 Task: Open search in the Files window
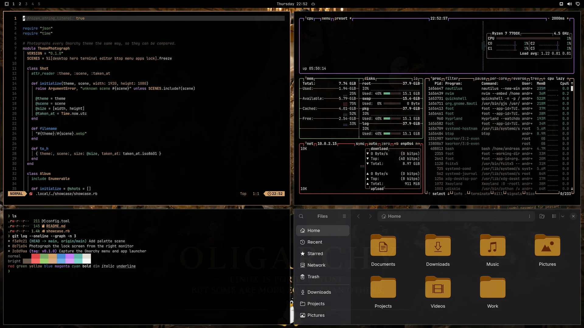[301, 216]
